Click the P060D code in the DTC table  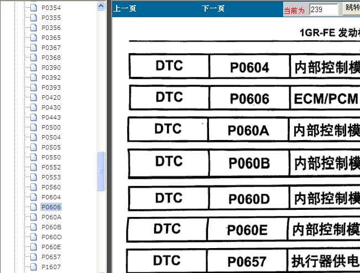[249, 199]
